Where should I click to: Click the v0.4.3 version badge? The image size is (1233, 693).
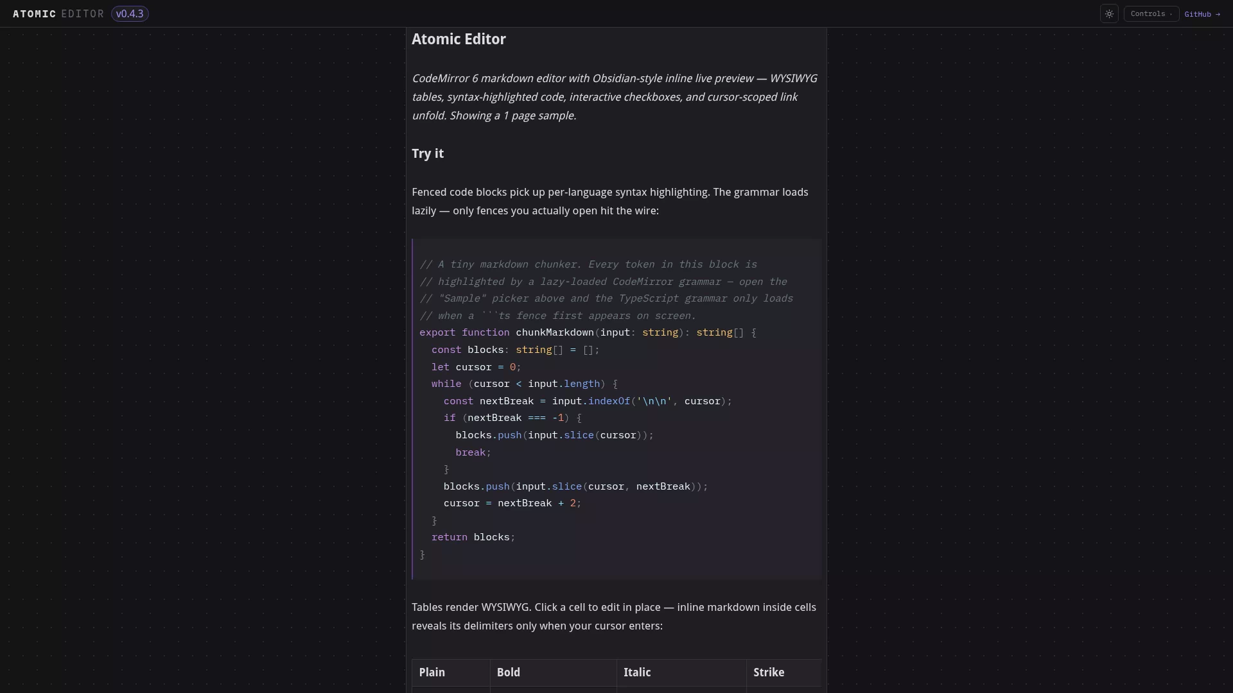click(x=130, y=14)
